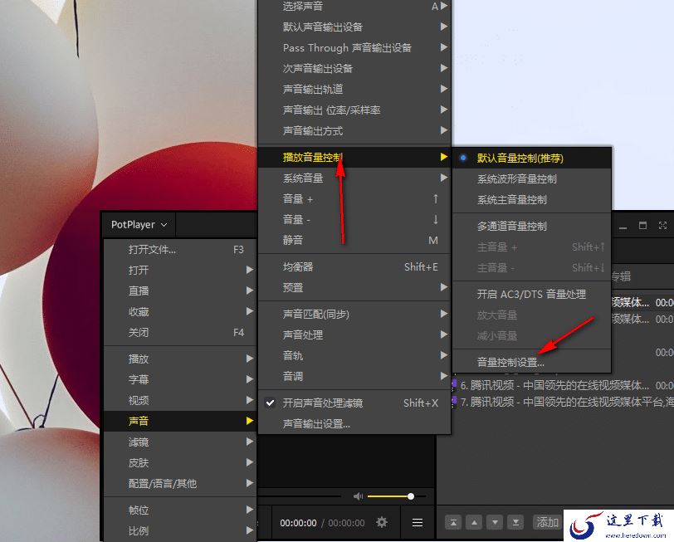
Task: Move item to bottom of playlist
Action: pyautogui.click(x=515, y=522)
